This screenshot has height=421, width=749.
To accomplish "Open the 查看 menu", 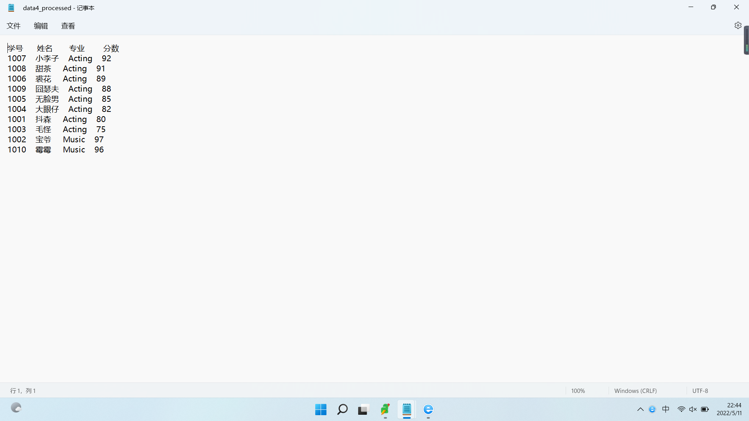I will [68, 26].
